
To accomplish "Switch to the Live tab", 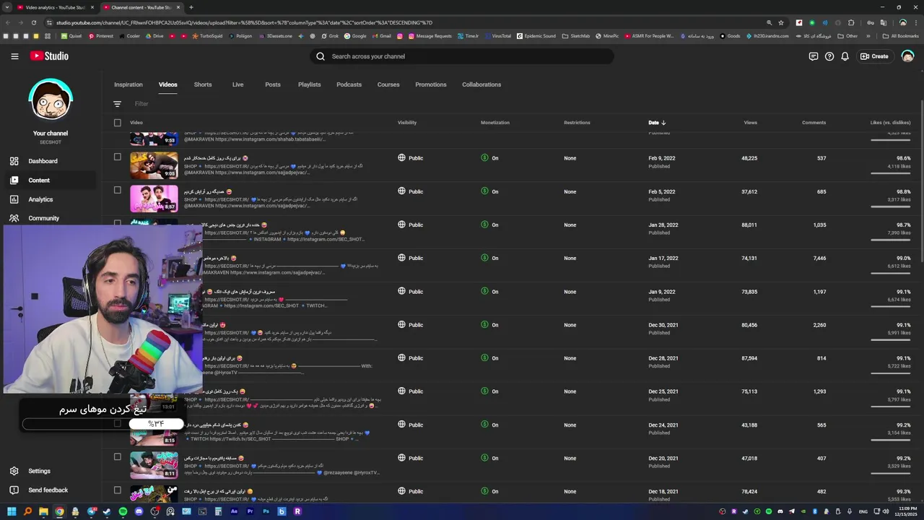I will [237, 84].
